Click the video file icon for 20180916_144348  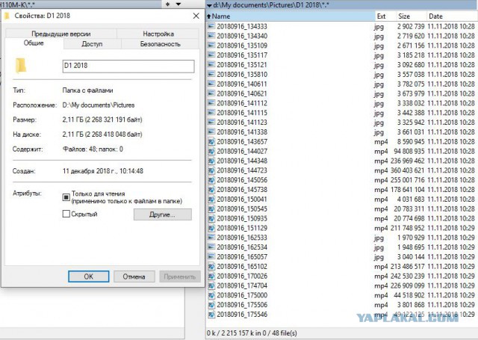coord(211,161)
